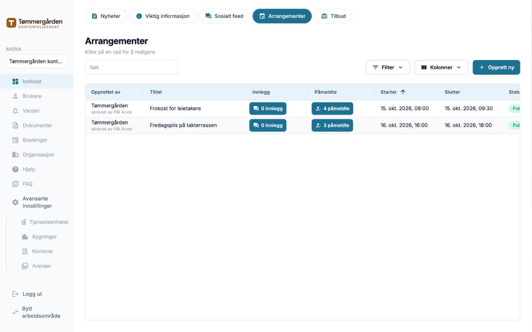
Task: Click the Slutter column header
Action: [452, 92]
